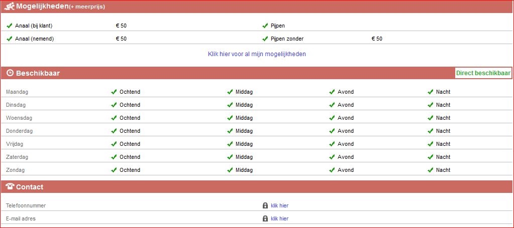Click the Zondag Ochtend checkmark icon
The height and width of the screenshot is (228, 514).
[114, 170]
